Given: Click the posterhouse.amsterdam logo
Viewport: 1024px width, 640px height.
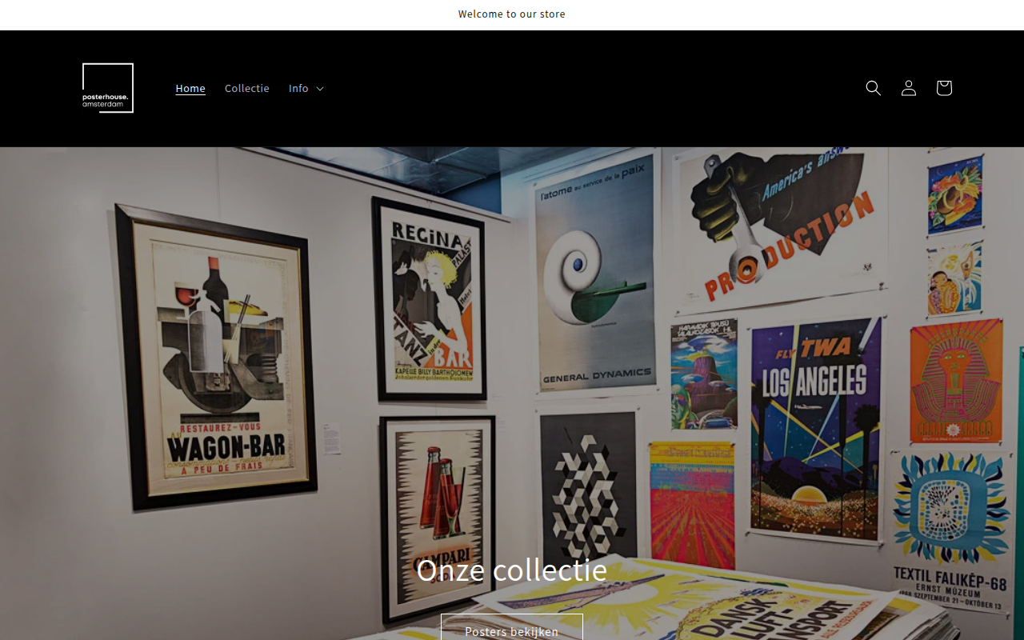Looking at the screenshot, I should (108, 88).
